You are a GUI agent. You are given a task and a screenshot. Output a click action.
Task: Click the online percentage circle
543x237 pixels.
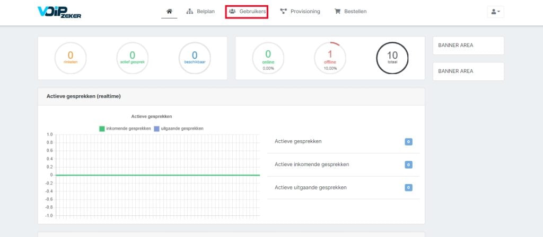[x=268, y=58]
